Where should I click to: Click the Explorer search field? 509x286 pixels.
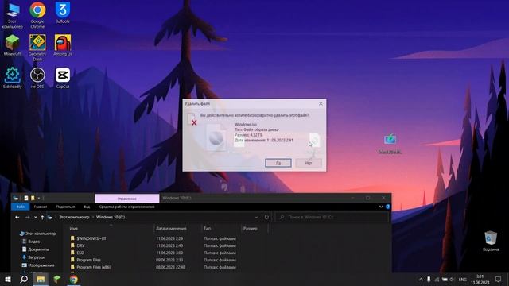[x=332, y=217]
